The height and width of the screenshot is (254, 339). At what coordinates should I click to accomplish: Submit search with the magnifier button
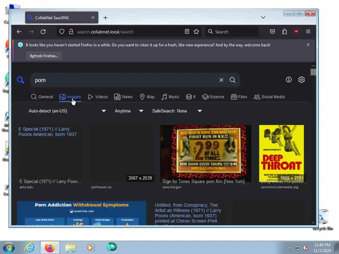tap(233, 80)
